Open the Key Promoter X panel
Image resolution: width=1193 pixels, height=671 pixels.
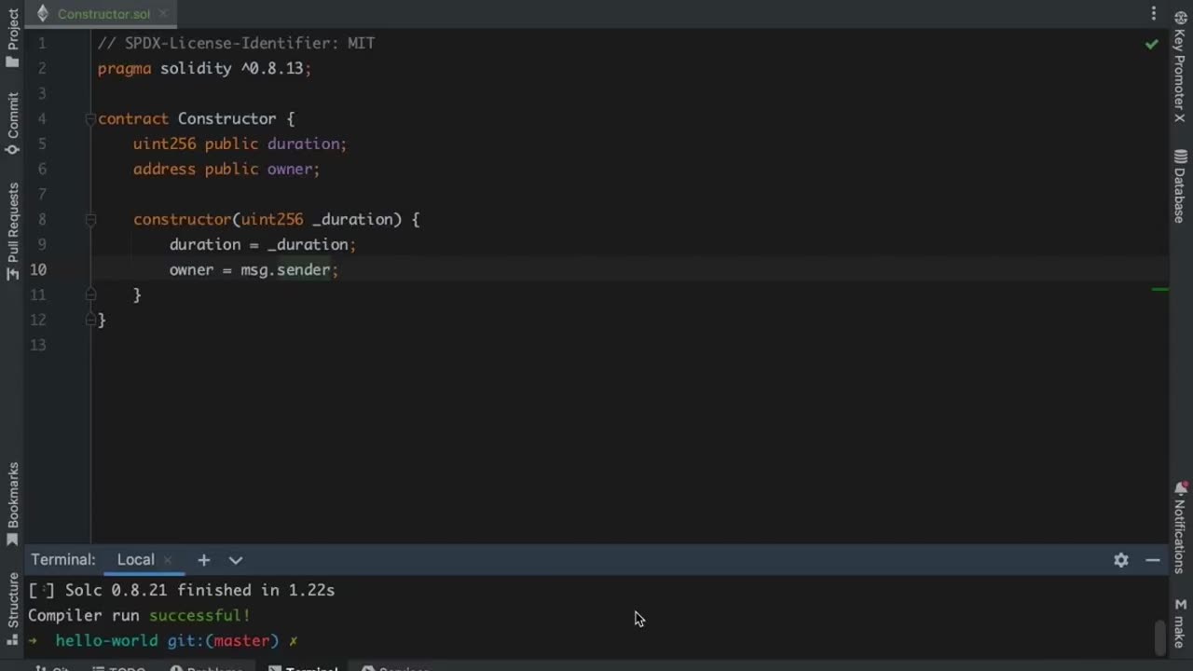coord(1180,65)
